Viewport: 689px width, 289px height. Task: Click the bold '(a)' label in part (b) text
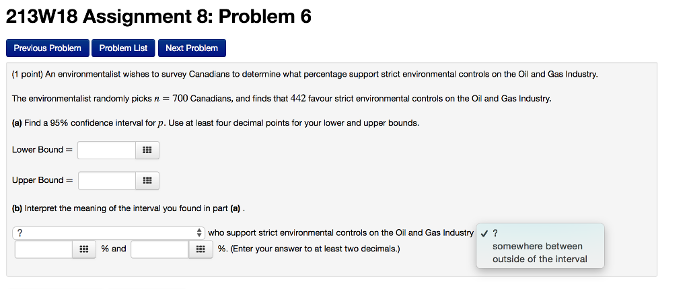[235, 208]
